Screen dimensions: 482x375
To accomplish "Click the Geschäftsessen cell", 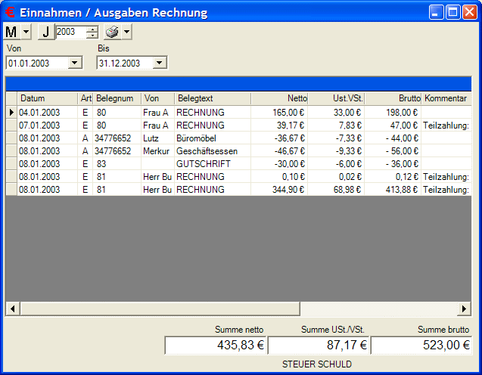I will pyautogui.click(x=213, y=151).
